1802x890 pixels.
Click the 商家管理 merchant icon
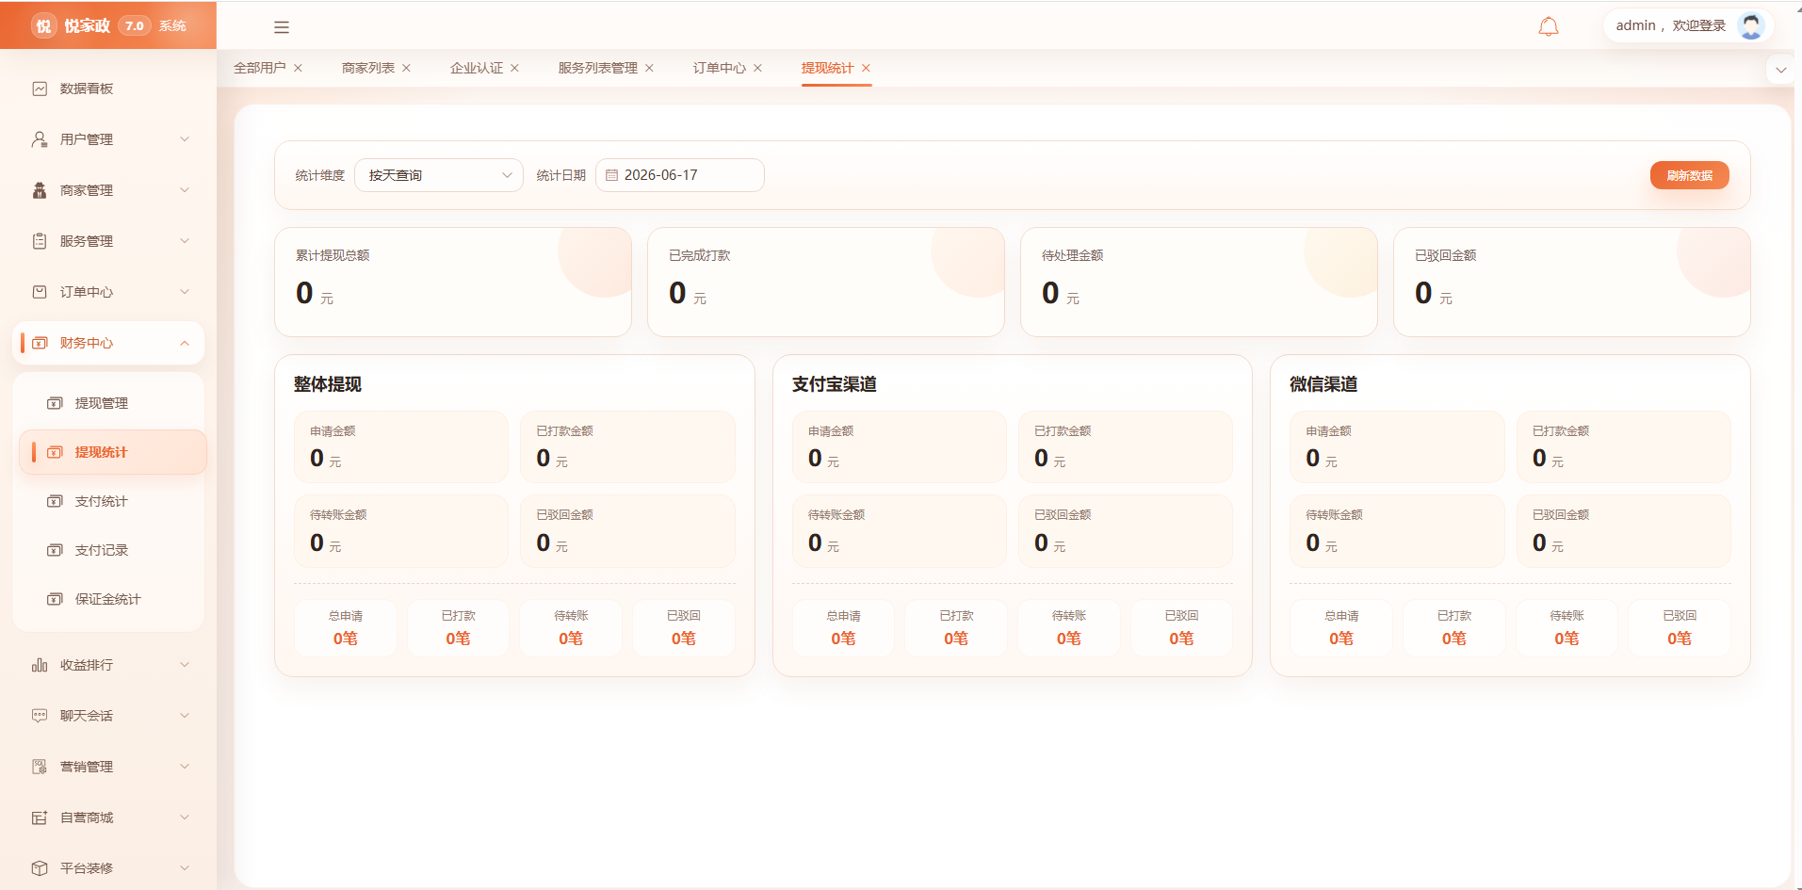(40, 190)
